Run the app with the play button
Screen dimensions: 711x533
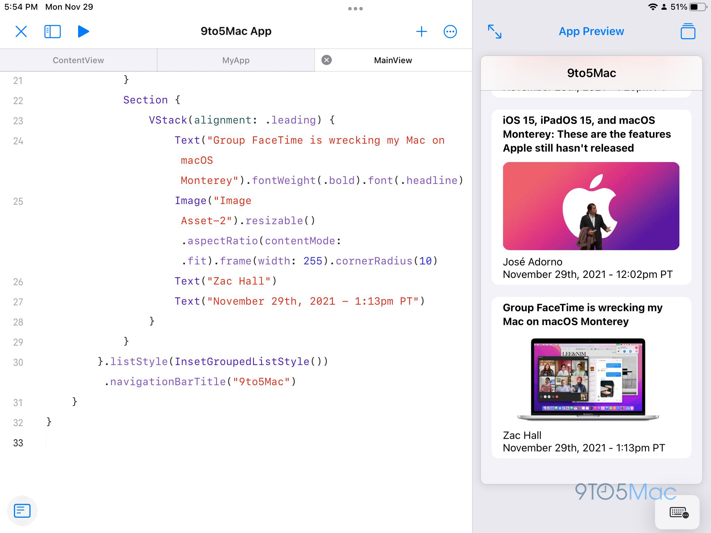click(x=83, y=32)
